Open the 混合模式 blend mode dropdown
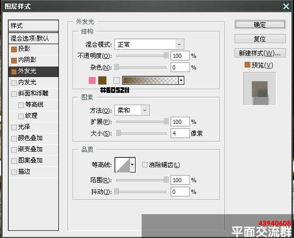The width and height of the screenshot is (294, 238). (x=149, y=45)
